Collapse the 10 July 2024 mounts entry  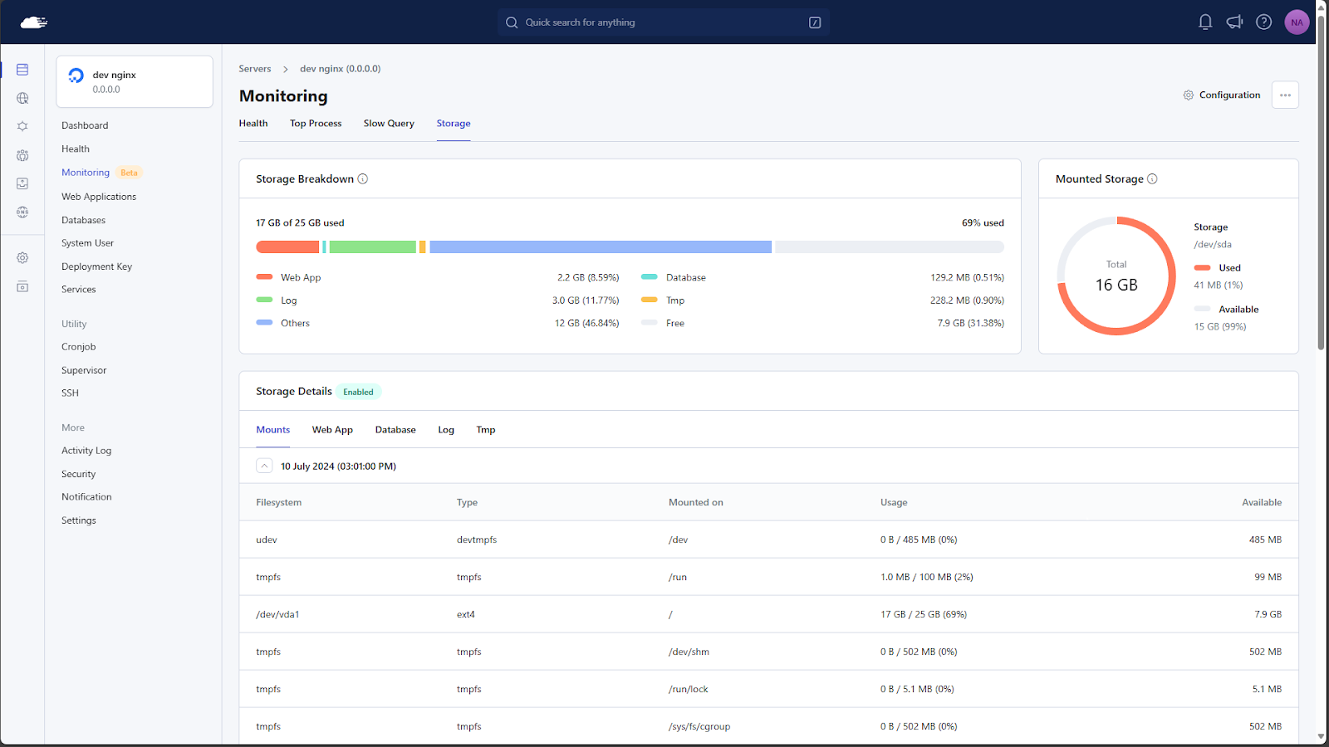coord(264,466)
